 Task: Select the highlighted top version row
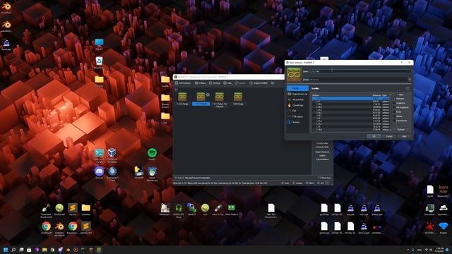[350, 99]
